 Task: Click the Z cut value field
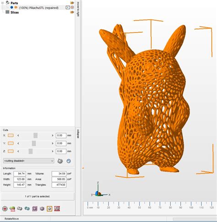pyautogui.click(x=61, y=151)
